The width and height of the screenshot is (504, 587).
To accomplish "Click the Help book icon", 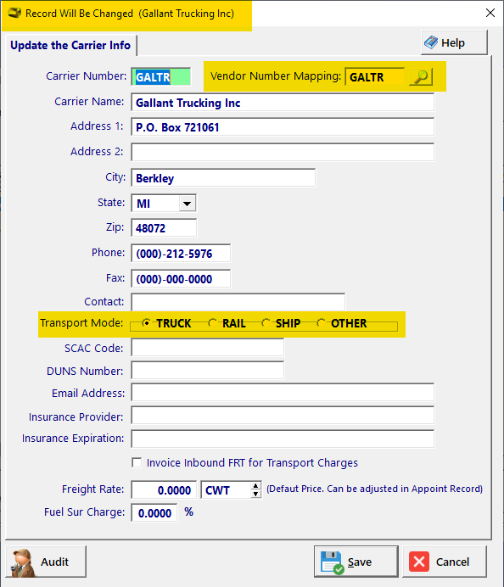I will click(431, 42).
